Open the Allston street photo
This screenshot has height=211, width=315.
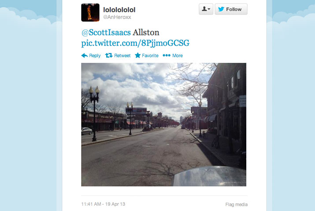tap(163, 124)
